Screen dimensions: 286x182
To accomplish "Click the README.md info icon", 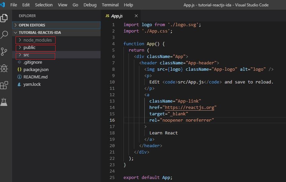I will (x=19, y=77).
